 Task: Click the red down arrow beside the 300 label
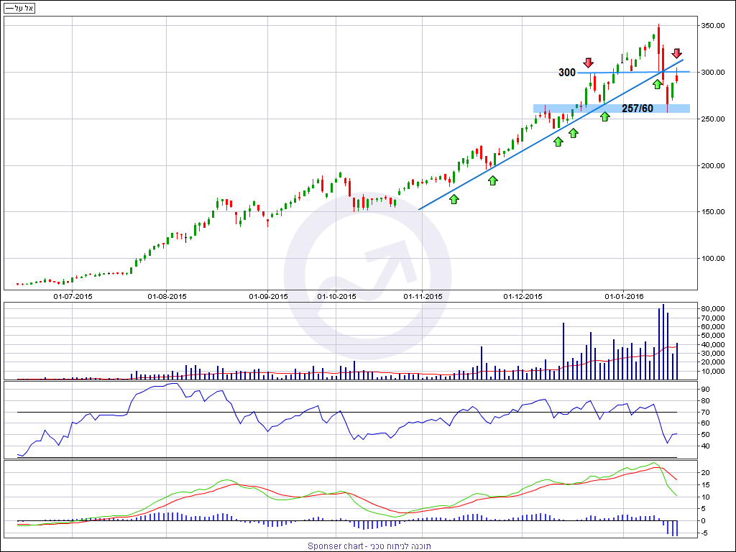589,63
